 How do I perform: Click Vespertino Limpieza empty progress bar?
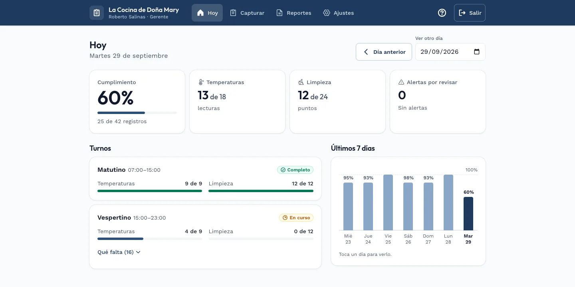[x=261, y=239]
